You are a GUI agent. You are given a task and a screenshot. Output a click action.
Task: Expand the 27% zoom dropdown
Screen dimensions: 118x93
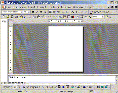102,17
